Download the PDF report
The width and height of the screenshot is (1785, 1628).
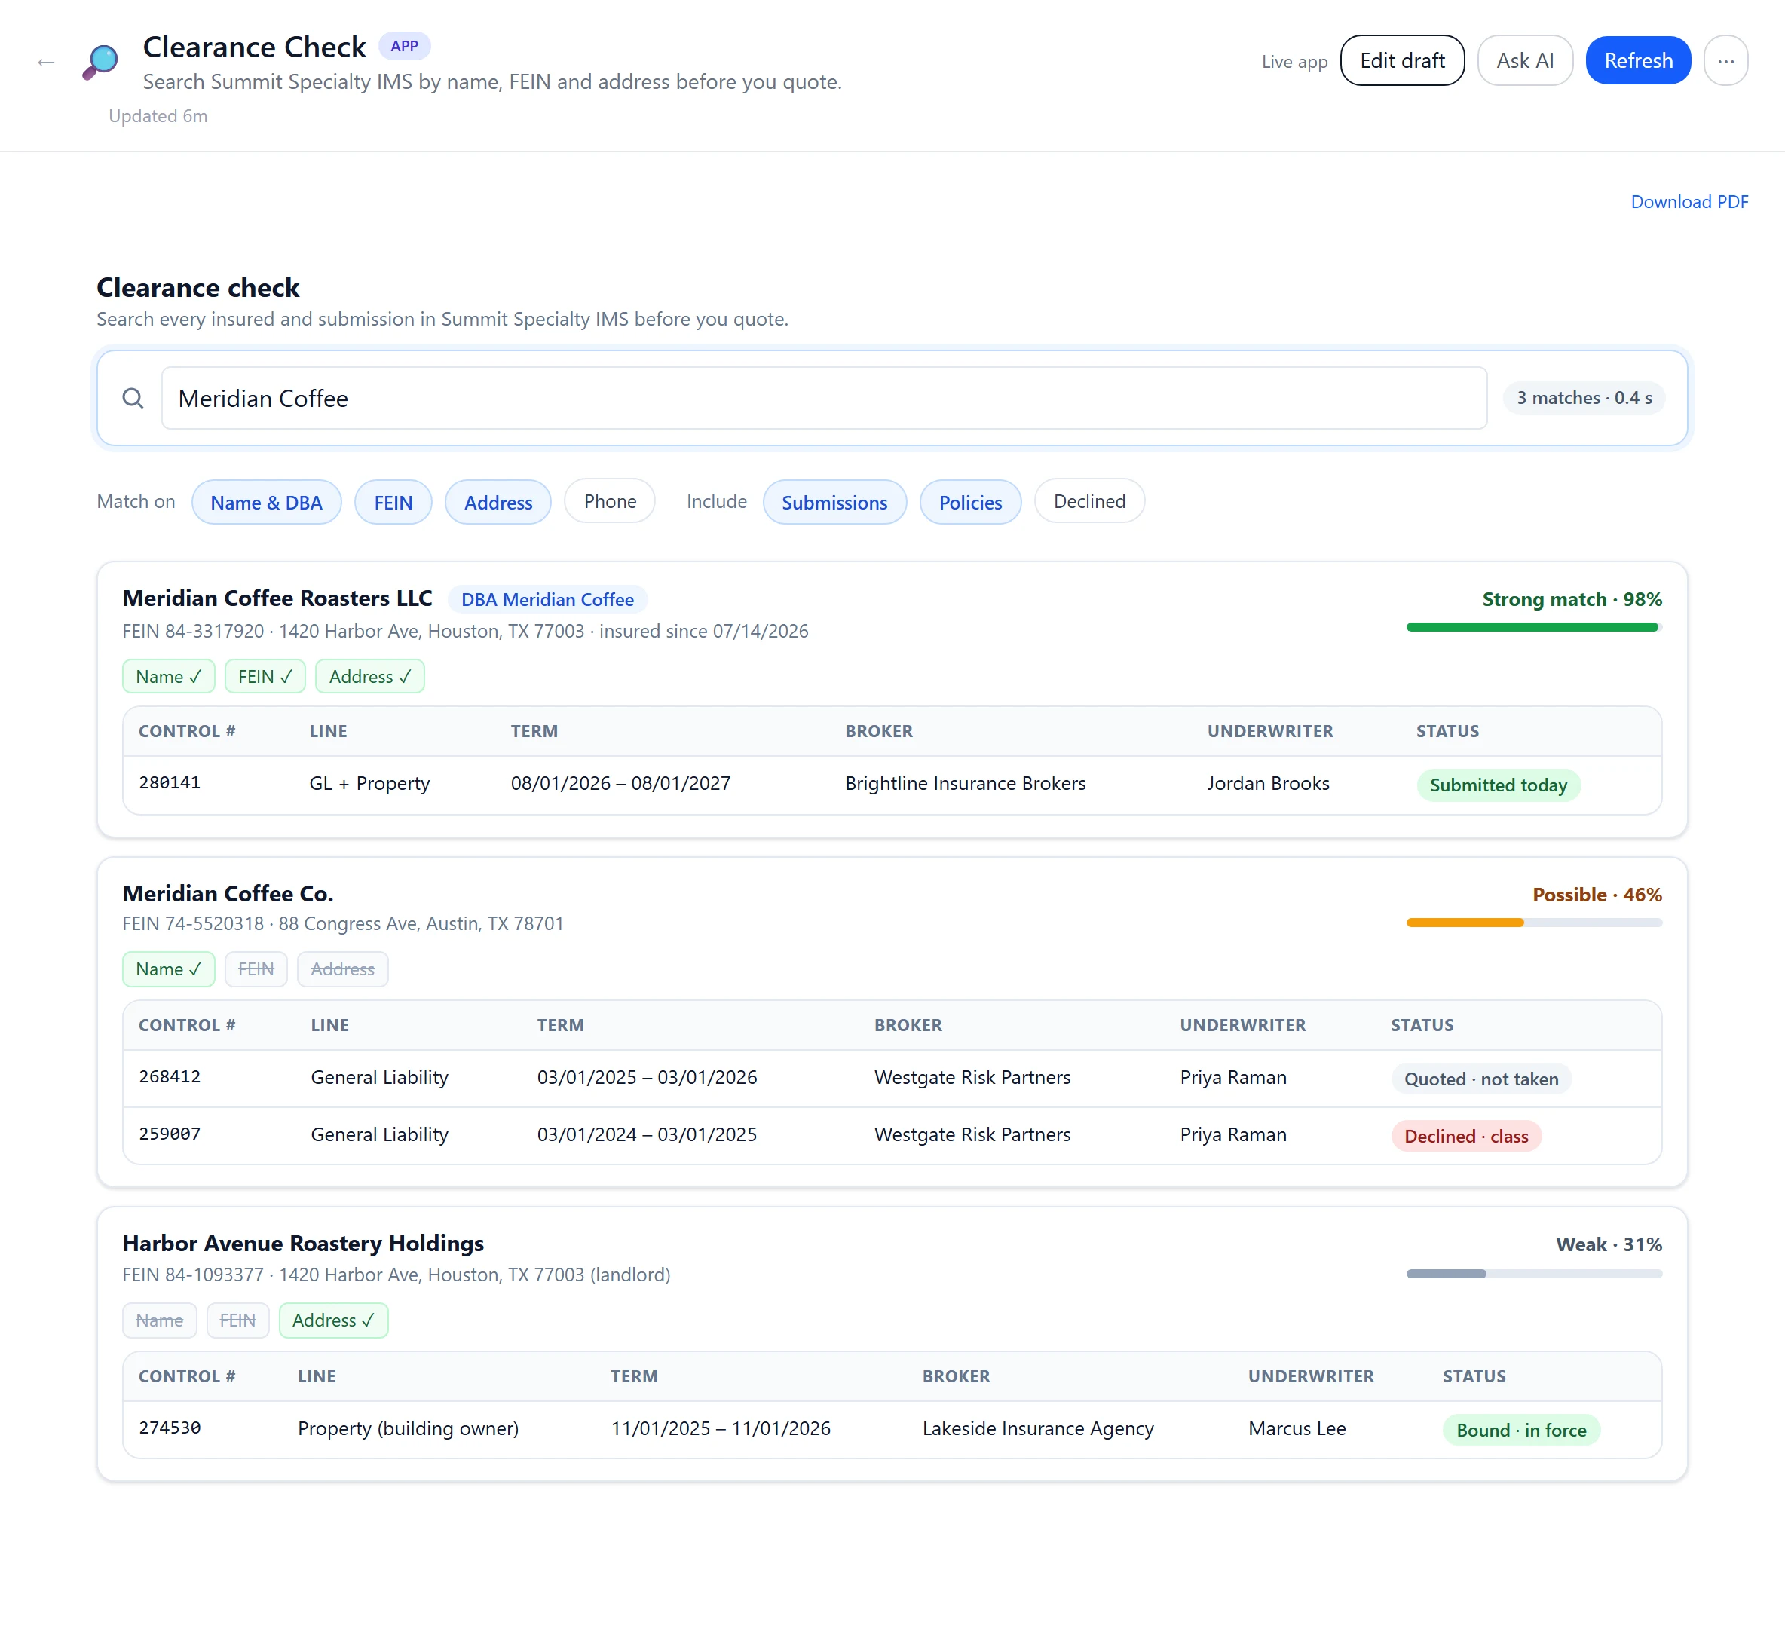[1689, 202]
